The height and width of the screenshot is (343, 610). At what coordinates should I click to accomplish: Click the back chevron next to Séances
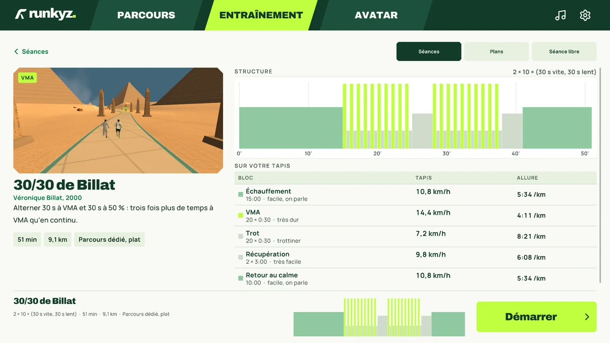16,52
